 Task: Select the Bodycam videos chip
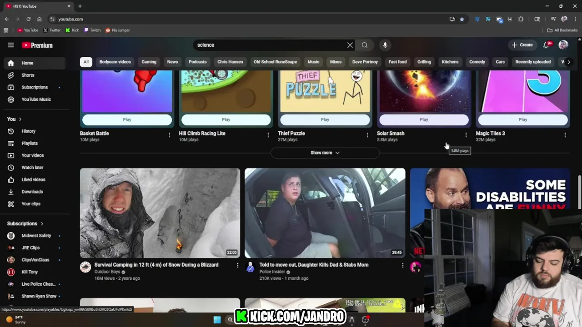coord(115,62)
